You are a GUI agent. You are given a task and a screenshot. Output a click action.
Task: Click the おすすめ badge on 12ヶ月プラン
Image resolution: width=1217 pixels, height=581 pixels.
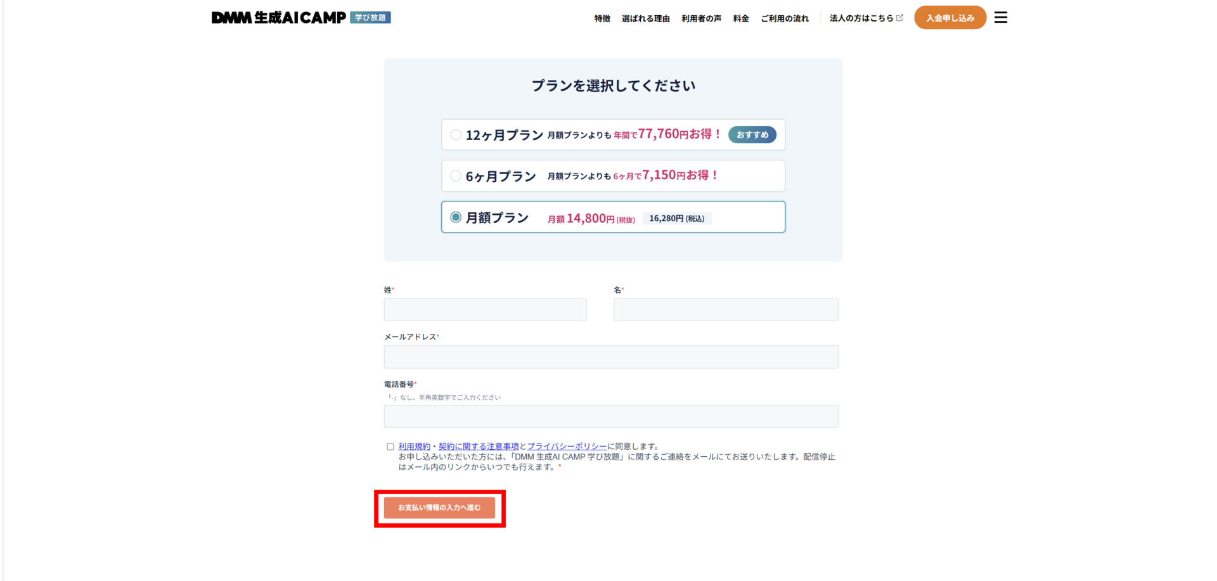[752, 135]
